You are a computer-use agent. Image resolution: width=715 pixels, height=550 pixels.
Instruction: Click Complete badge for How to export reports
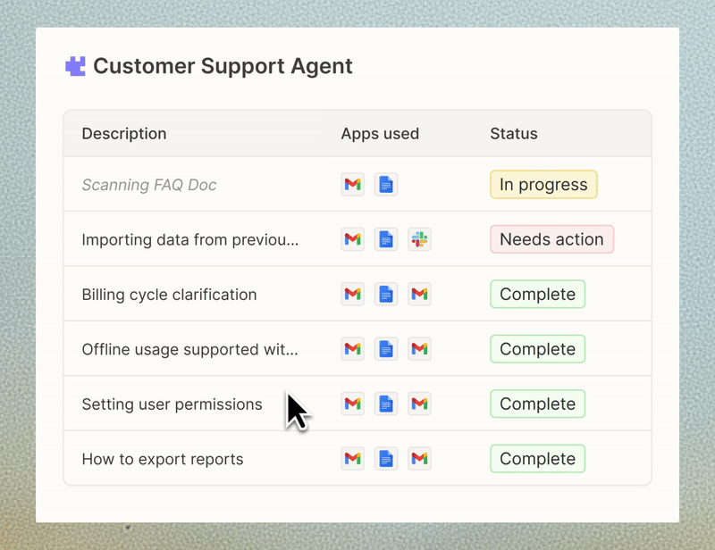[x=538, y=458]
